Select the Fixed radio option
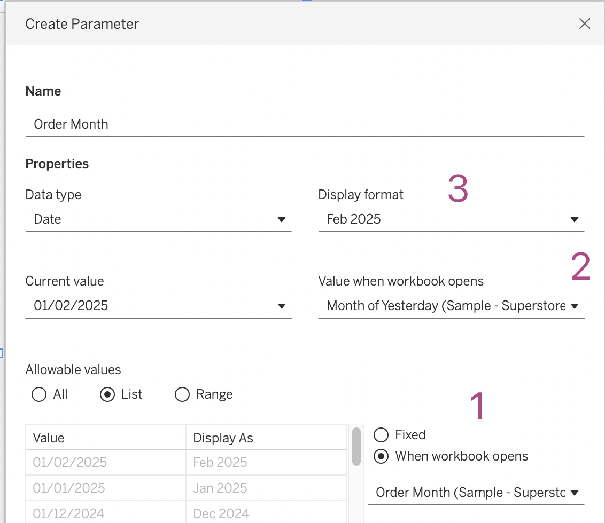Viewport: 605px width, 523px height. (381, 435)
